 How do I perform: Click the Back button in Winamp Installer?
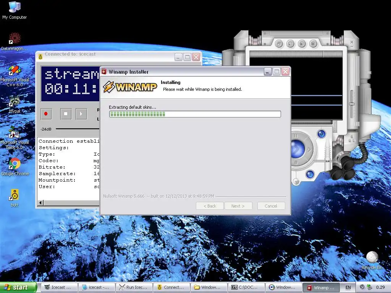210,206
